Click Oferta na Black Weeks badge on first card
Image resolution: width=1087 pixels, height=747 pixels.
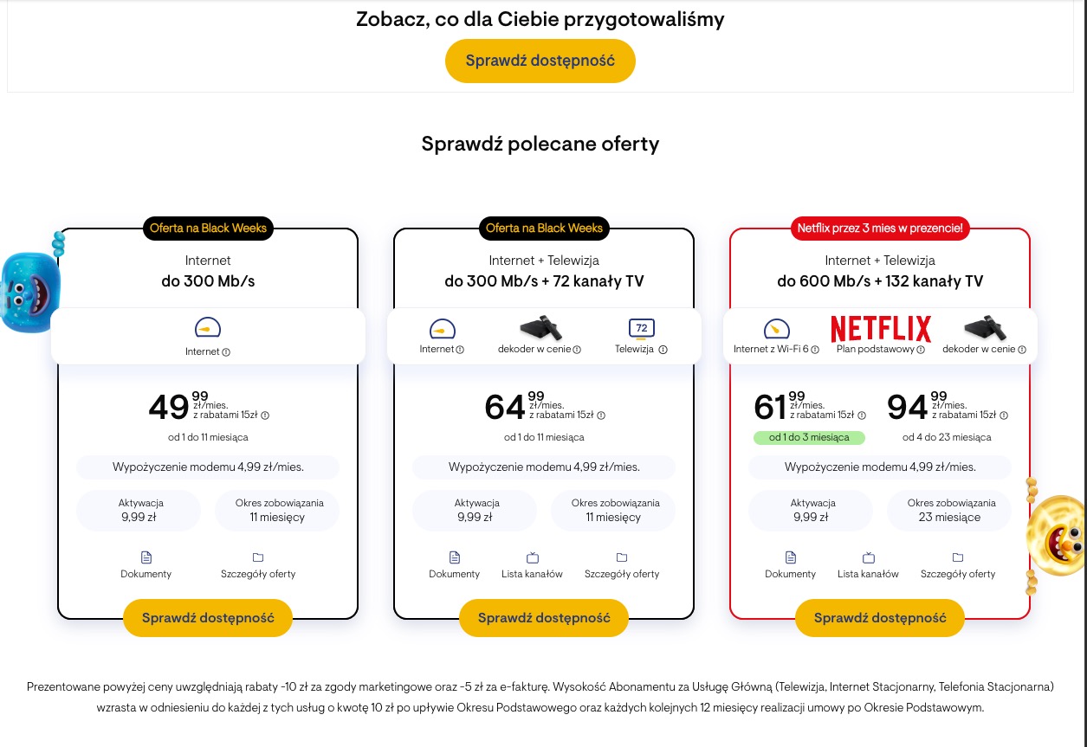click(208, 229)
